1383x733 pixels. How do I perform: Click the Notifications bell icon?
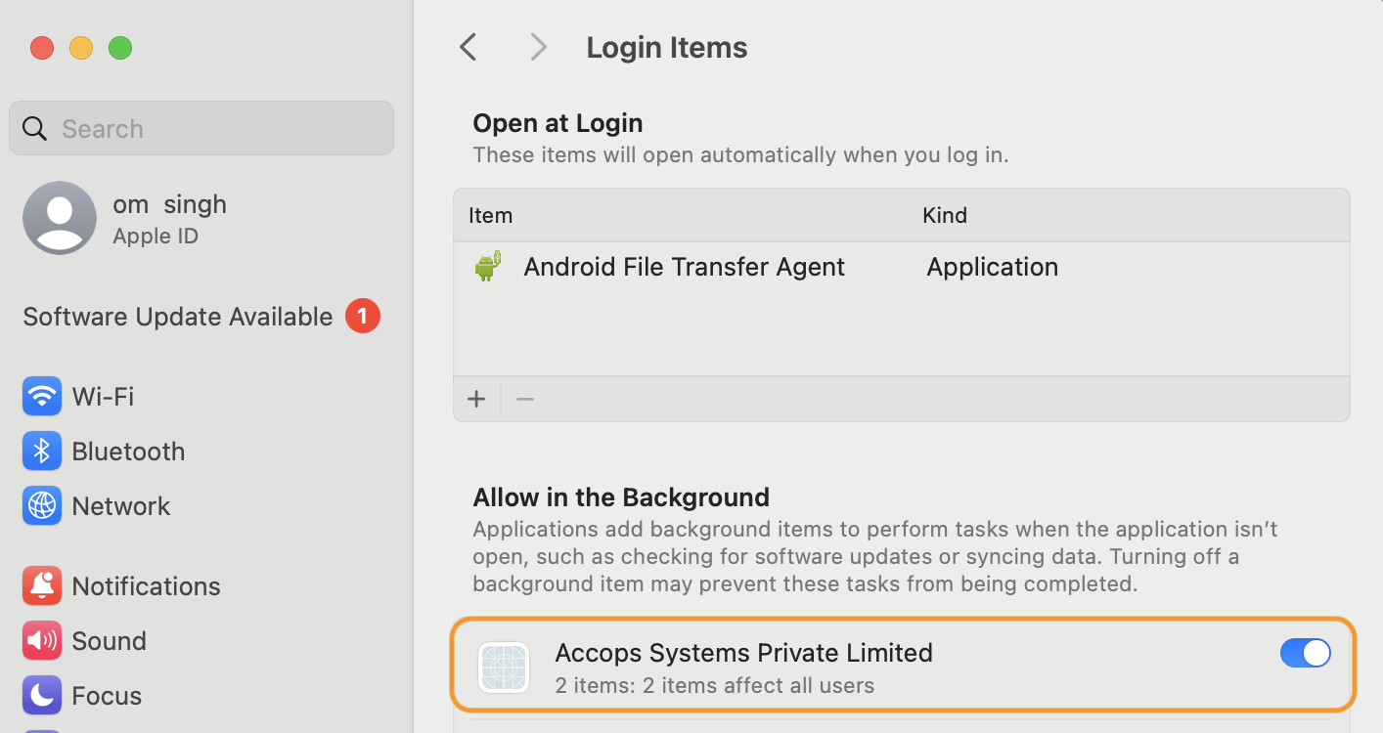[42, 586]
